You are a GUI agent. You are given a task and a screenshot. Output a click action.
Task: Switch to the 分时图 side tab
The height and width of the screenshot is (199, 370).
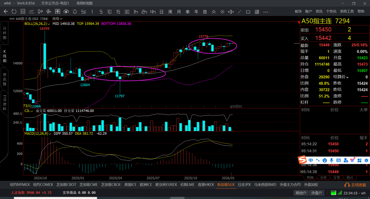click(x=5, y=33)
